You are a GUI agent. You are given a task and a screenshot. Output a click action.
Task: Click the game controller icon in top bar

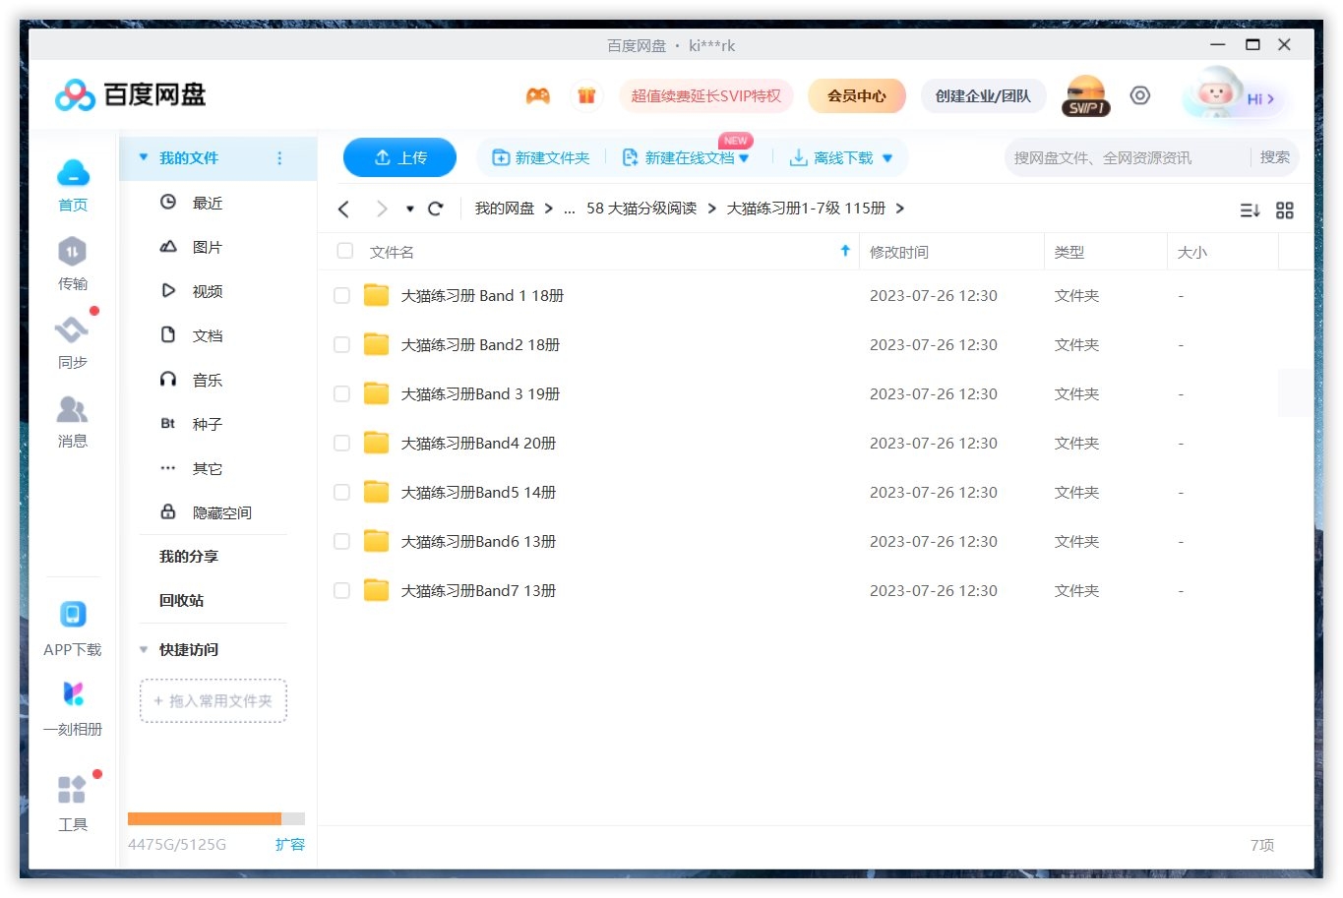(x=537, y=95)
